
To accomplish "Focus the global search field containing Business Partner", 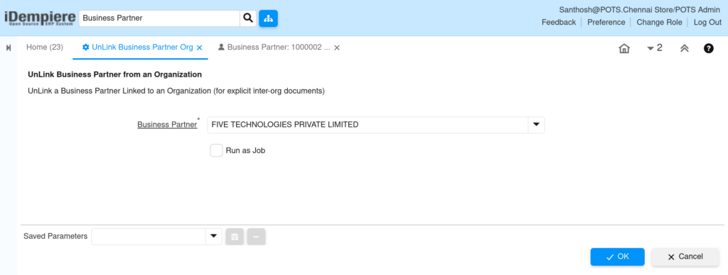I will click(x=159, y=18).
